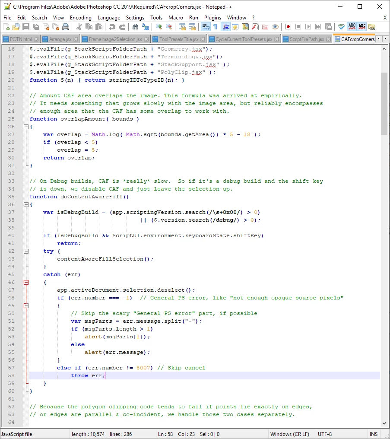Run macro multiple times icon
The image size is (390, 439).
(318, 27)
